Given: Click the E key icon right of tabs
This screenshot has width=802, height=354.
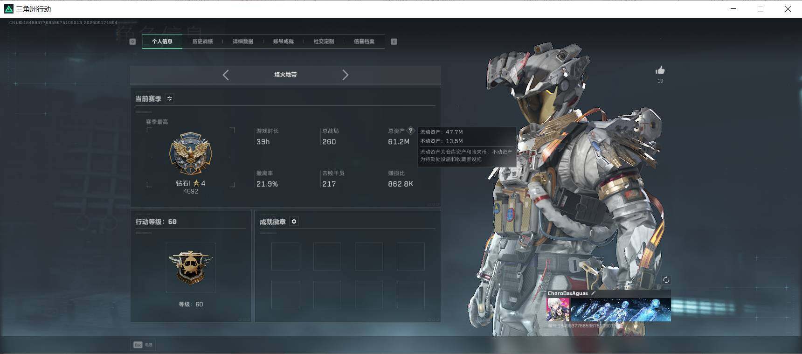Looking at the screenshot, I should [394, 42].
